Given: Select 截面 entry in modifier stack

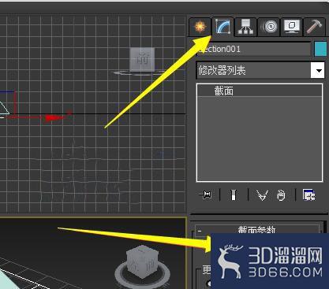Looking at the screenshot, I should tap(260, 91).
